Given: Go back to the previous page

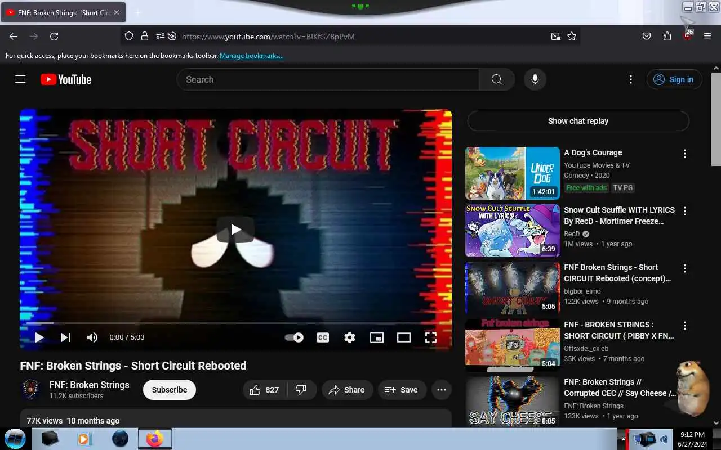Looking at the screenshot, I should tap(14, 37).
